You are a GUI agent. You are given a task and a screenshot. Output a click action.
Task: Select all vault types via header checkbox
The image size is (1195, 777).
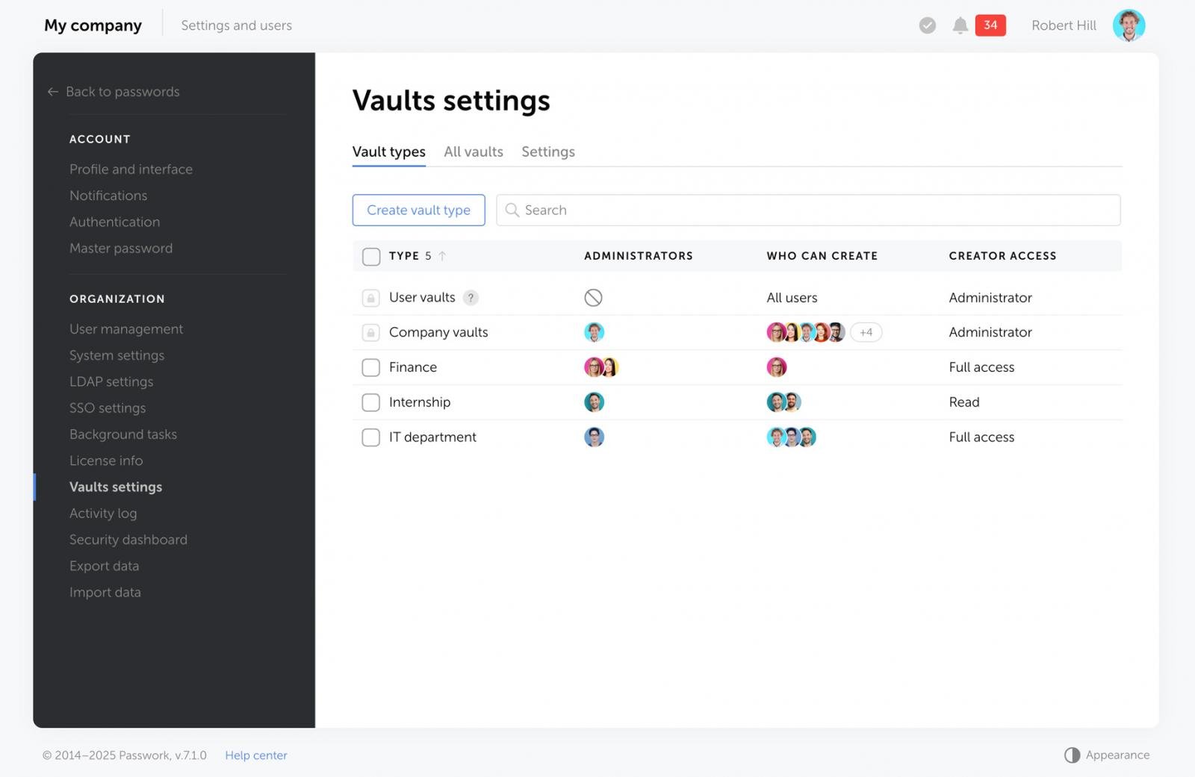(370, 255)
